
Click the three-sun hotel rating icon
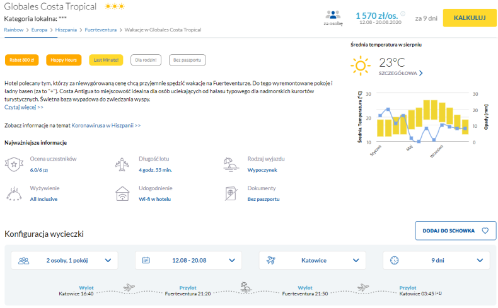tap(115, 6)
